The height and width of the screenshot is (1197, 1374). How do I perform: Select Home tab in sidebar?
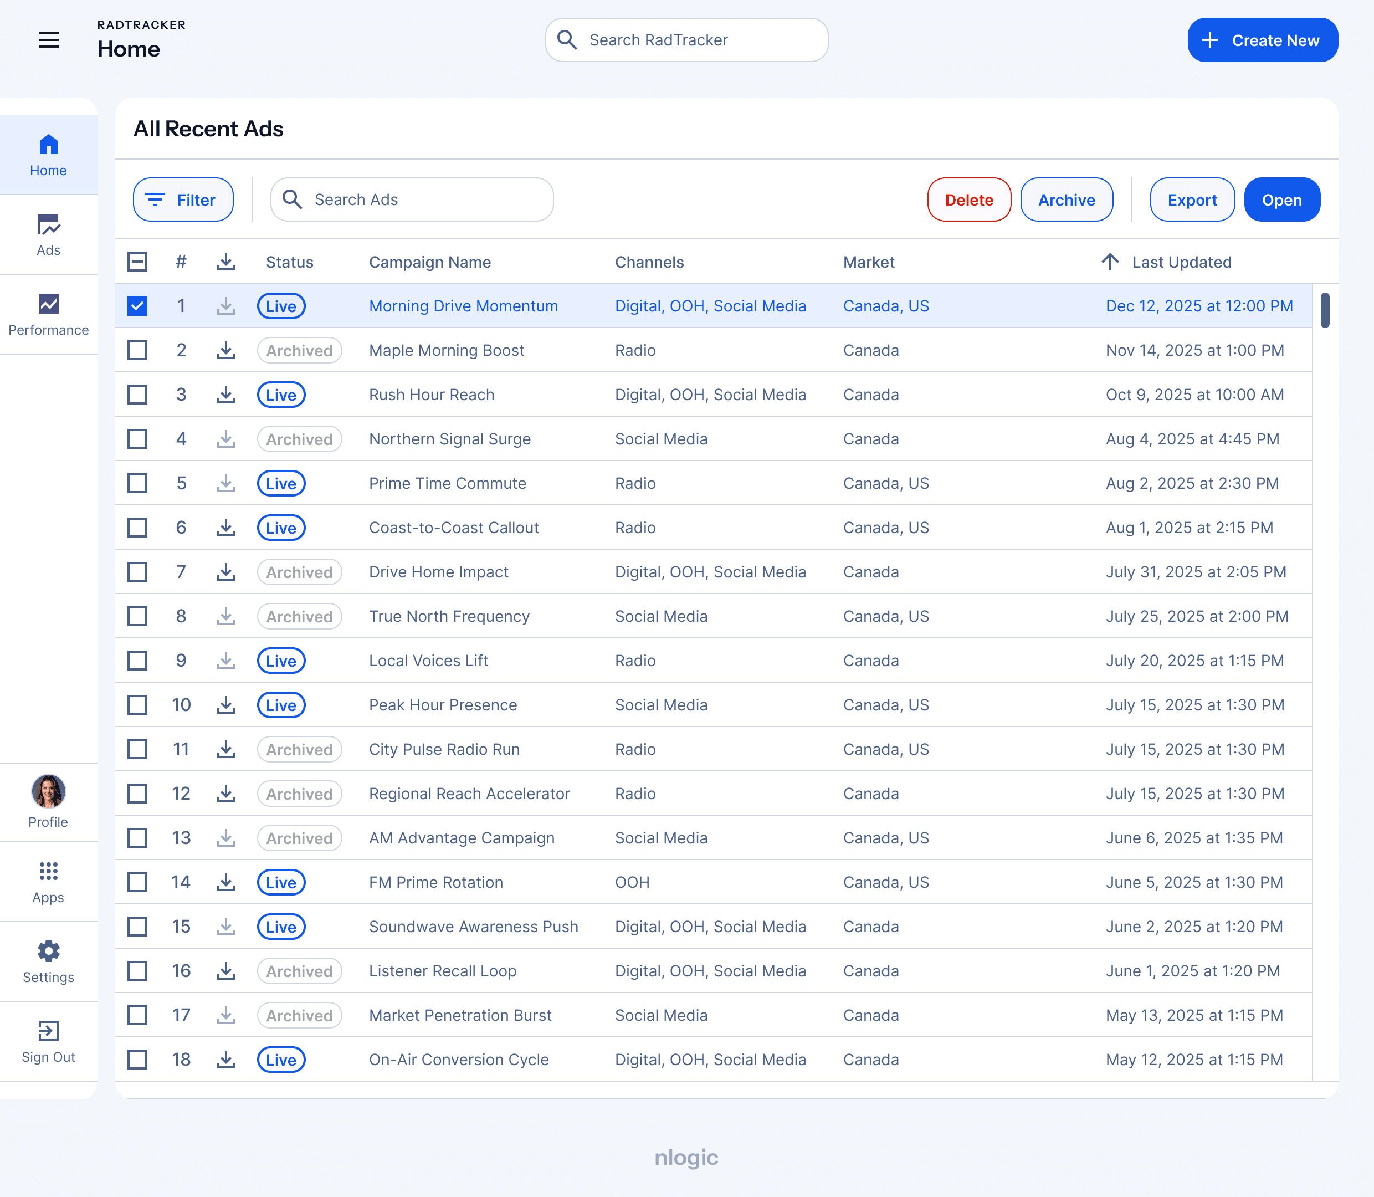(x=48, y=155)
